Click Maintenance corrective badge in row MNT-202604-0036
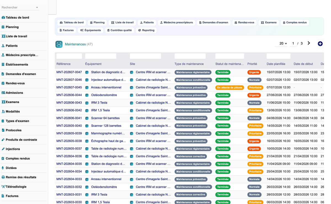Viewport: 331px width, 204px height. coord(191,156)
